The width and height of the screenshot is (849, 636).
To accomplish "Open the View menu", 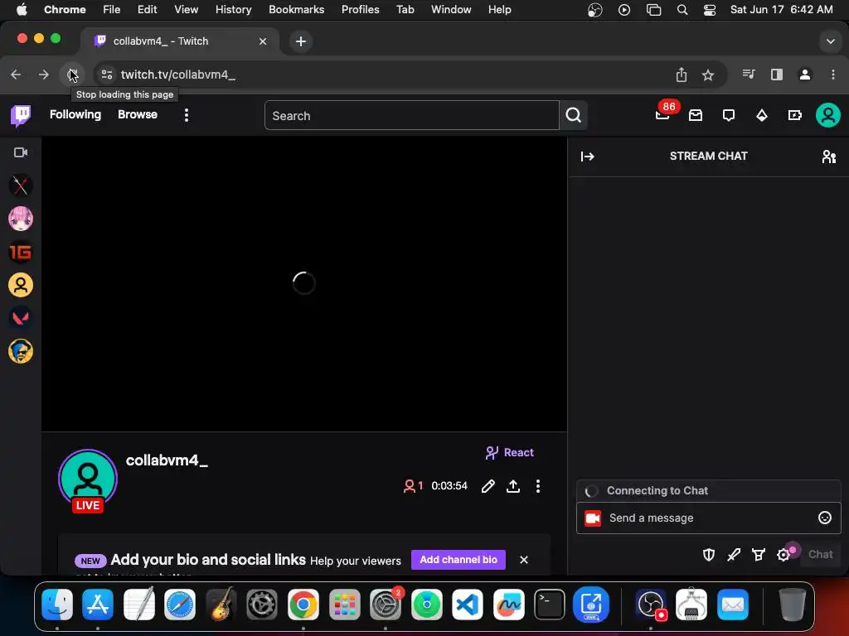I will tap(186, 10).
